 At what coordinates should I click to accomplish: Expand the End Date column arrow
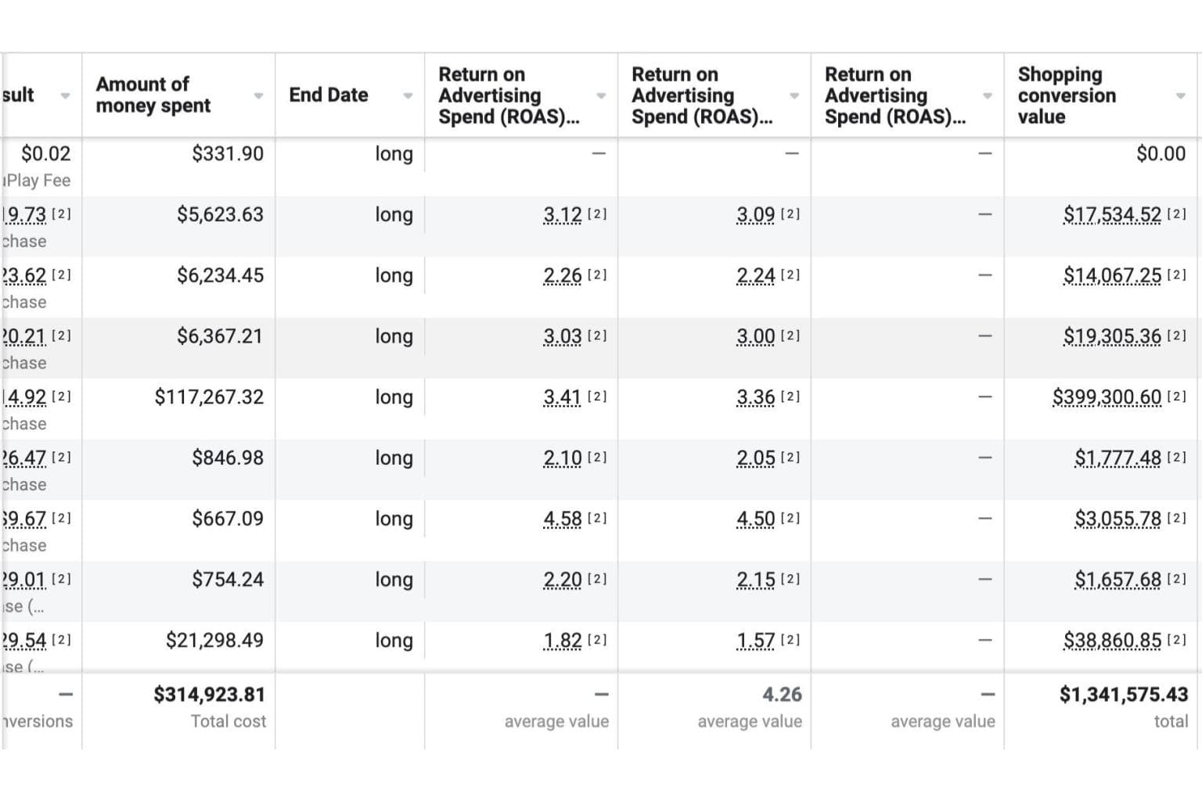(408, 96)
